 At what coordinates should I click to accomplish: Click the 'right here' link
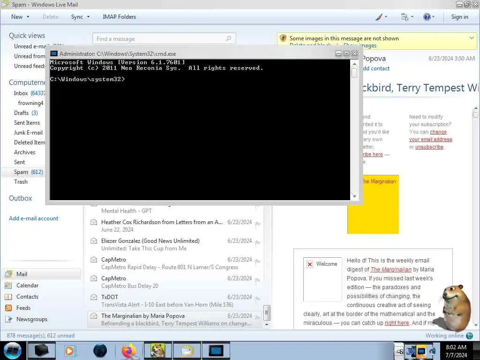tap(397, 323)
